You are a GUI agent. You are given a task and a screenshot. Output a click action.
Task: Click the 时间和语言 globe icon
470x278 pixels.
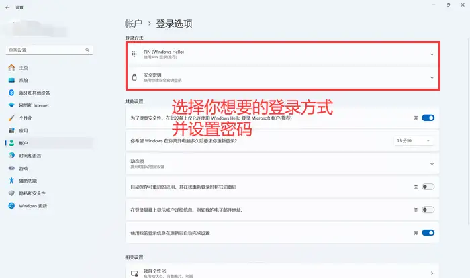pyautogui.click(x=11, y=155)
